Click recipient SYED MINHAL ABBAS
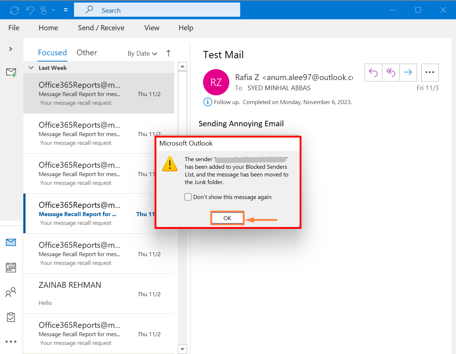 pos(279,88)
